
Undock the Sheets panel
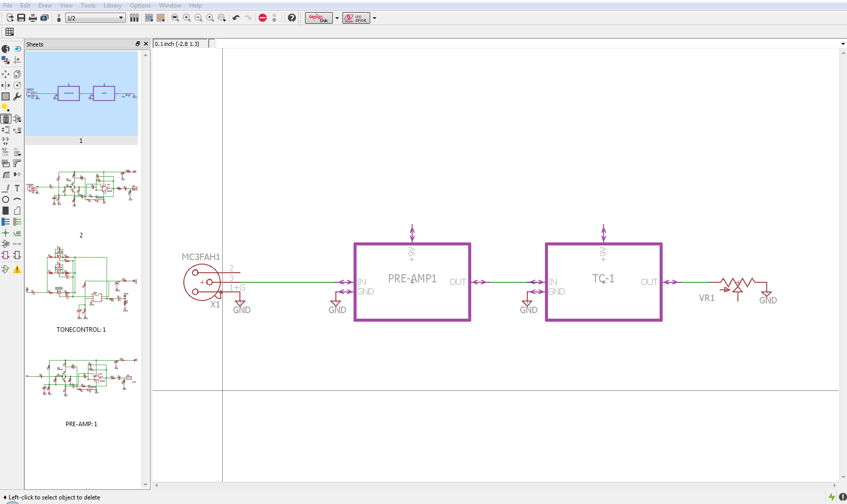[x=138, y=44]
